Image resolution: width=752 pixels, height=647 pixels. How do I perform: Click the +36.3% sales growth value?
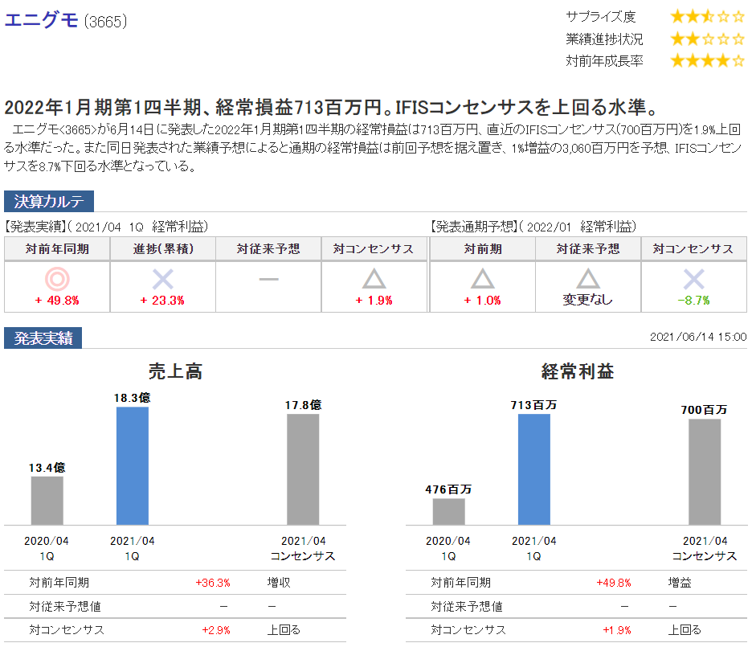(213, 583)
